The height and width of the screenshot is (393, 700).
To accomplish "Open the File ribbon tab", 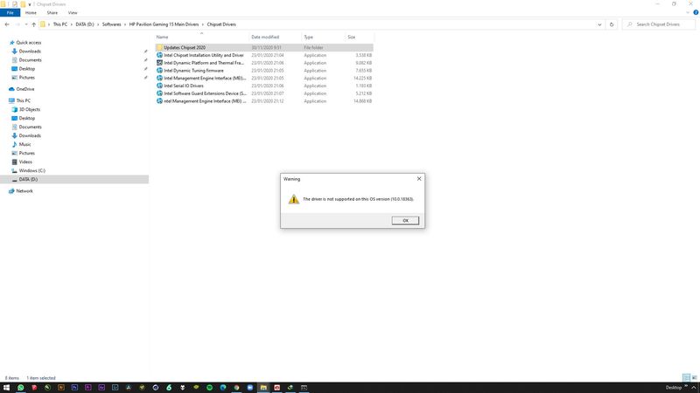I will [x=10, y=13].
